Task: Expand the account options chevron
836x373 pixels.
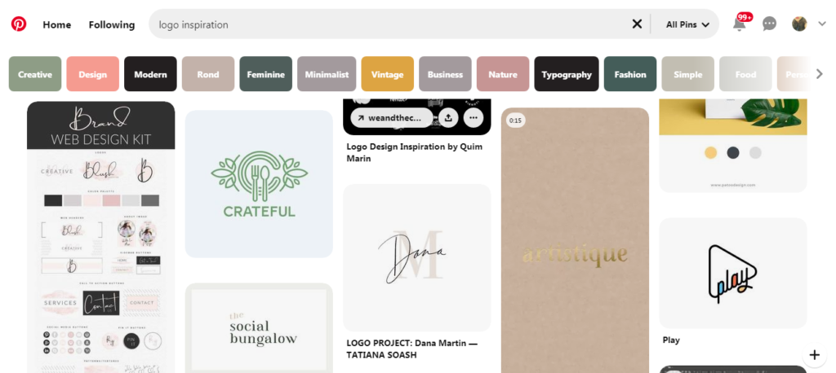Action: click(821, 24)
